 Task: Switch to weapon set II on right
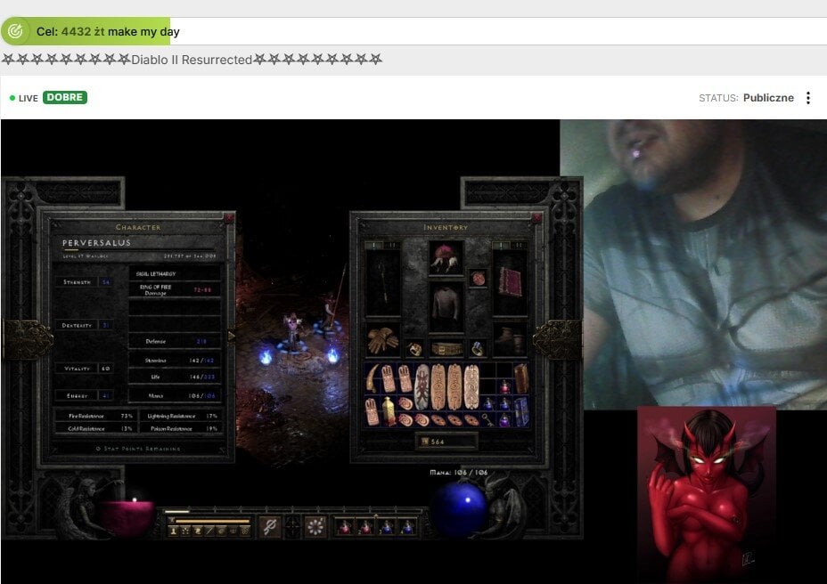520,245
